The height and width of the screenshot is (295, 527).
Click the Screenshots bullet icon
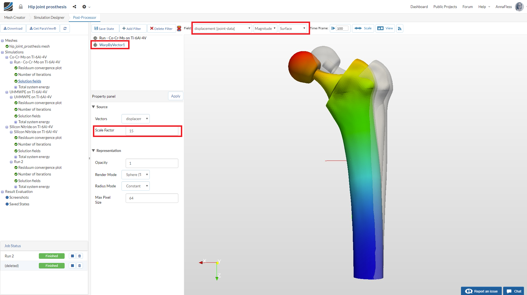[7, 197]
